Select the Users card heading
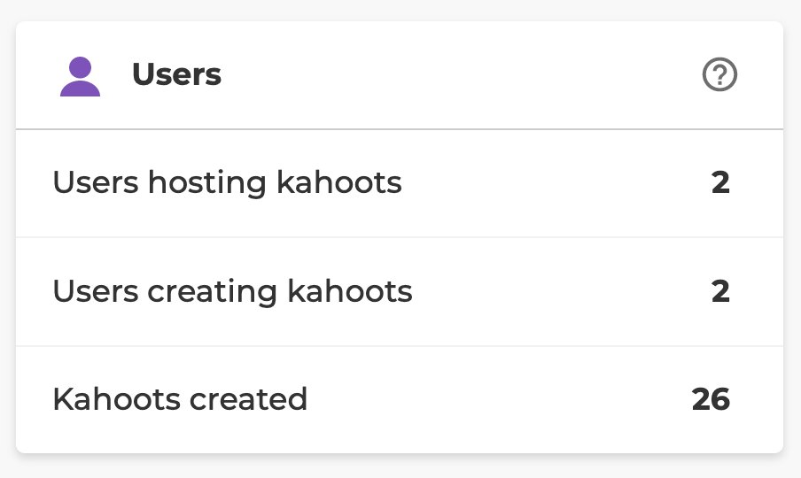The height and width of the screenshot is (478, 801). pyautogui.click(x=176, y=75)
